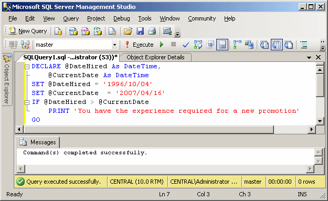Click 'CENTRAL (10.0 RTM)' in status bar
This screenshot has width=328, height=201.
136,182
